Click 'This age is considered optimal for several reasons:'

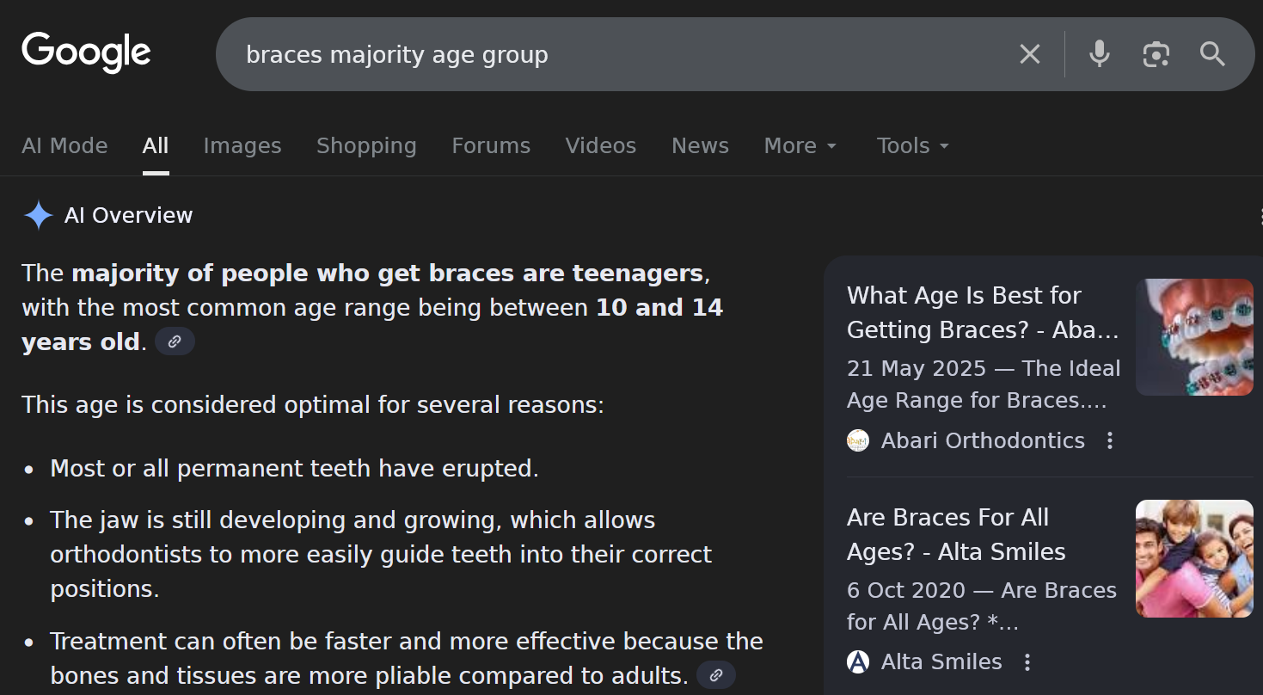pyautogui.click(x=313, y=404)
